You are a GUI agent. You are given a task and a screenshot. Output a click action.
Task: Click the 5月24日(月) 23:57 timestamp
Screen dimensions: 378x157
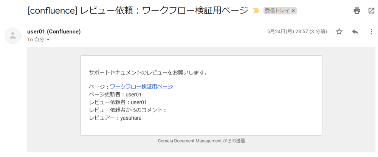pyautogui.click(x=297, y=32)
